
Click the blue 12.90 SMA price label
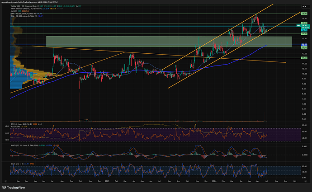click(304, 45)
